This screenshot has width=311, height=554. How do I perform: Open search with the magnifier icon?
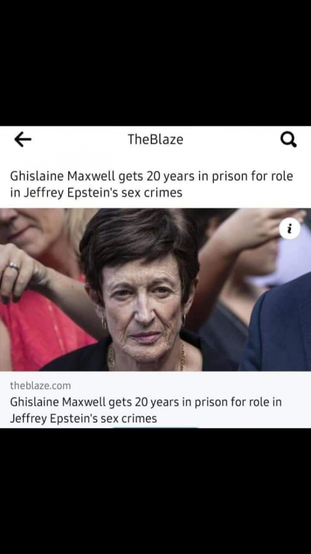(289, 139)
